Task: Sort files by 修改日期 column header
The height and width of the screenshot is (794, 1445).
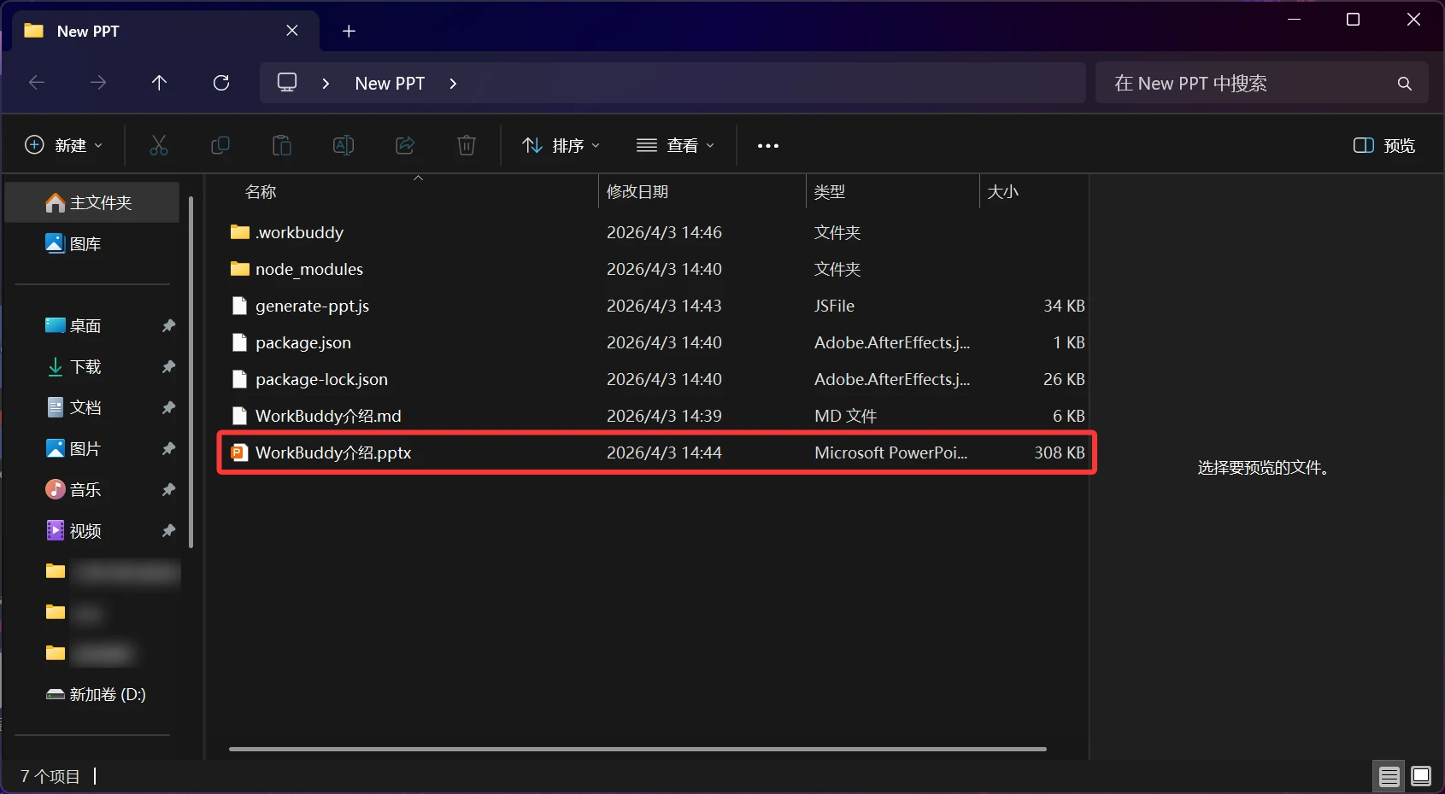Action: [x=637, y=192]
